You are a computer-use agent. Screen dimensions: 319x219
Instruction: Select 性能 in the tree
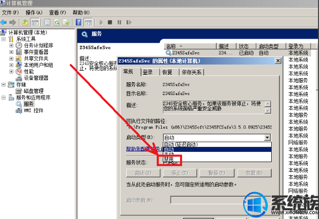28,72
